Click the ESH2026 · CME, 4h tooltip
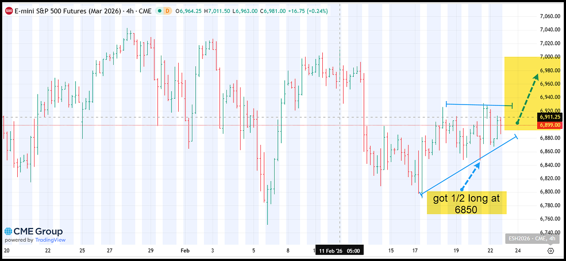The width and height of the screenshot is (566, 261). coord(531,239)
